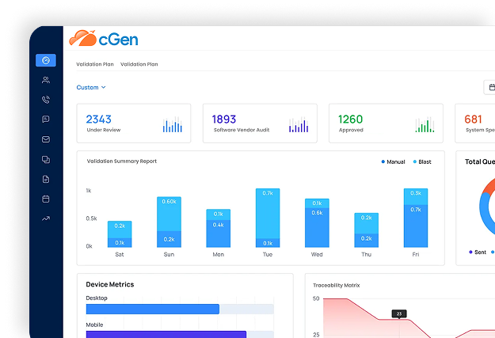
Task: Open the users icon in the sidebar
Action: coord(45,80)
